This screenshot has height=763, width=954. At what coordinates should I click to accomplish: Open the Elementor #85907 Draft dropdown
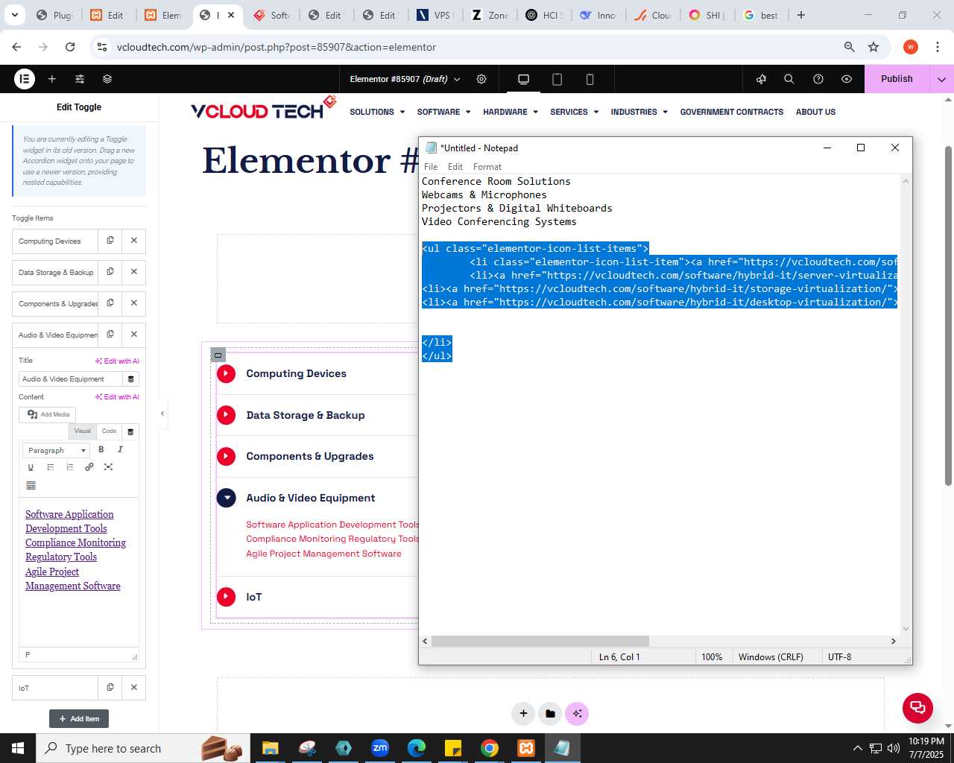click(x=405, y=79)
